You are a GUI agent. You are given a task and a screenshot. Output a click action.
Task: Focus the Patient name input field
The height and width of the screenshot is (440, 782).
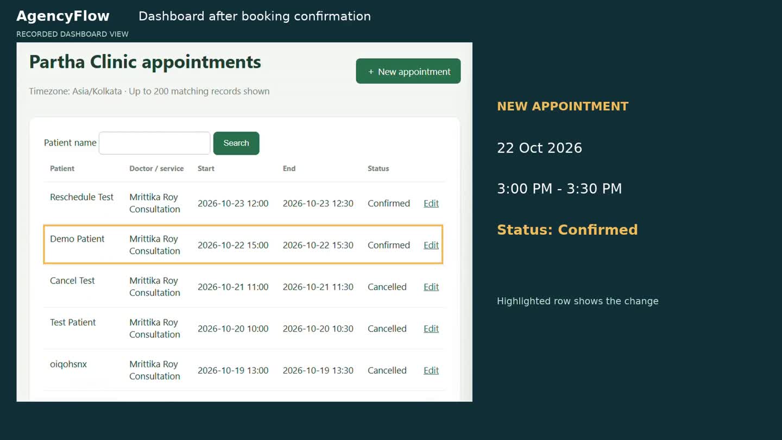click(x=155, y=143)
